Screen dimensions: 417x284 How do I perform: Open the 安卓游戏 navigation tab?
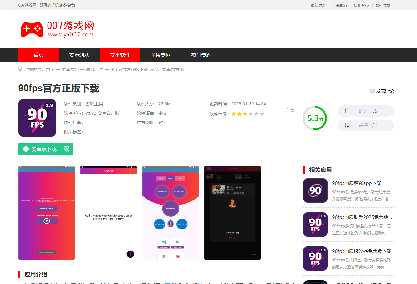tap(79, 55)
